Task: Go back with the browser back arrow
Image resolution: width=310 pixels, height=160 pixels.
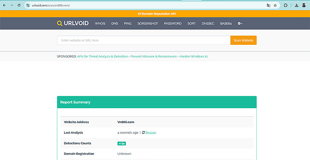Action: (x=4, y=5)
